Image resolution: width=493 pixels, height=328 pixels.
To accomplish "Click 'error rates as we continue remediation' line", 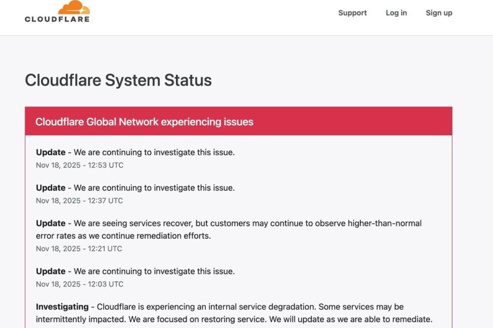I will [x=123, y=236].
